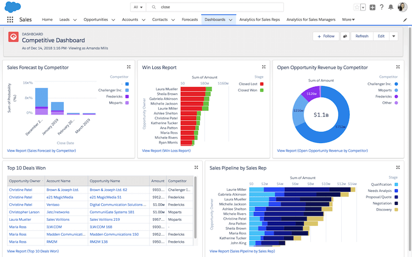Open the App Launcher grid icon

click(x=10, y=19)
